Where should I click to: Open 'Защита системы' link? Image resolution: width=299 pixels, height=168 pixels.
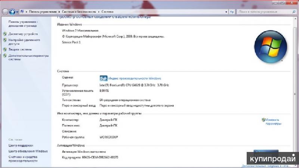click(x=20, y=49)
